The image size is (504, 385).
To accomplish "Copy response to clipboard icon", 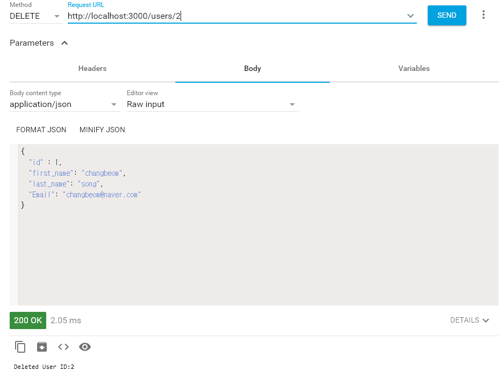I will (20, 347).
